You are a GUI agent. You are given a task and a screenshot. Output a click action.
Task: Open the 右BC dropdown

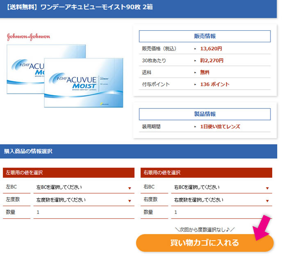[221, 187]
